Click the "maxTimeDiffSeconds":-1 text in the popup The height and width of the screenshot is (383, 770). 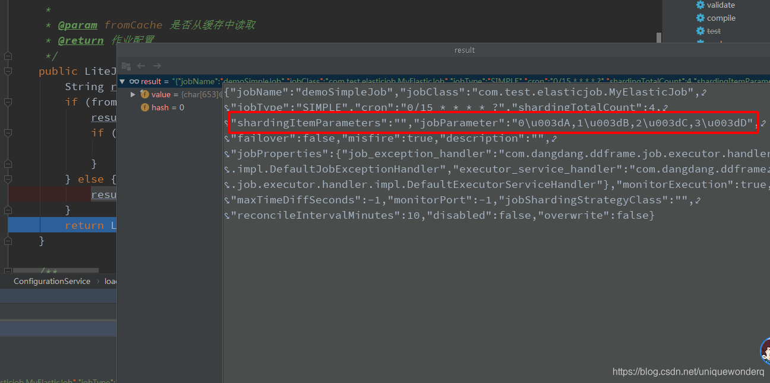(x=305, y=200)
